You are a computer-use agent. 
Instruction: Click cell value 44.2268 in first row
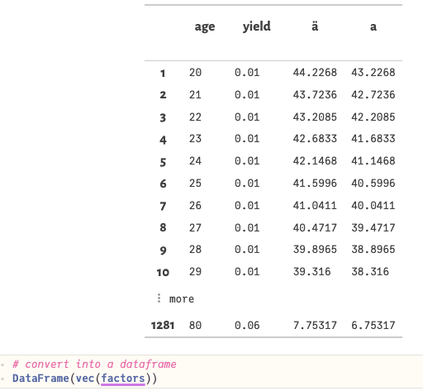tap(315, 73)
